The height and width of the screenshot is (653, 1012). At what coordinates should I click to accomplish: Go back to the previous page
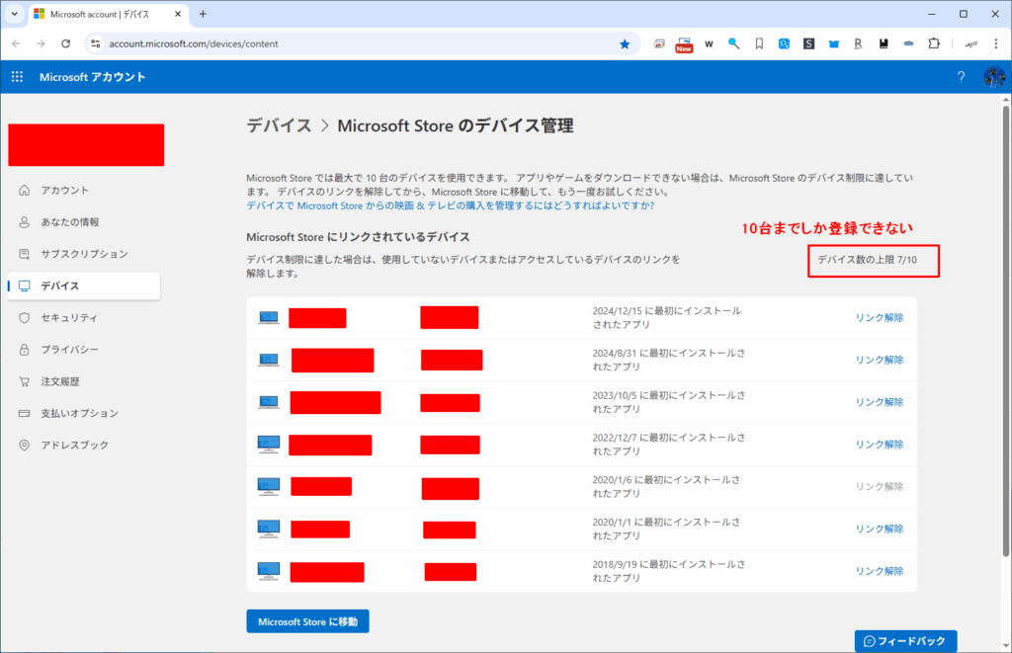pyautogui.click(x=16, y=43)
